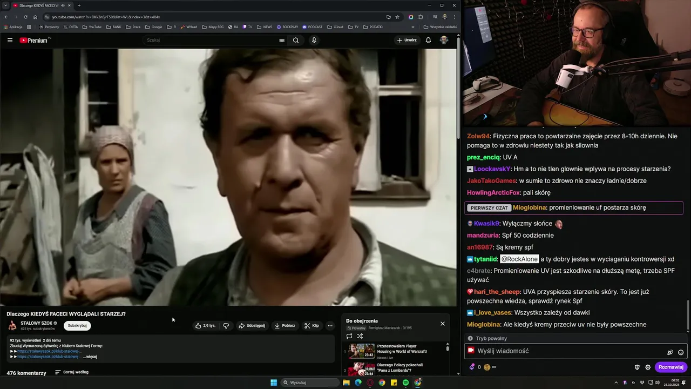
Task: Send message with Rozmawiaj button
Action: coord(671,367)
